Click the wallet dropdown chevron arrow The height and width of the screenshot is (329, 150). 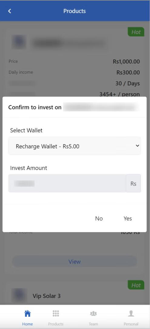coord(137,146)
